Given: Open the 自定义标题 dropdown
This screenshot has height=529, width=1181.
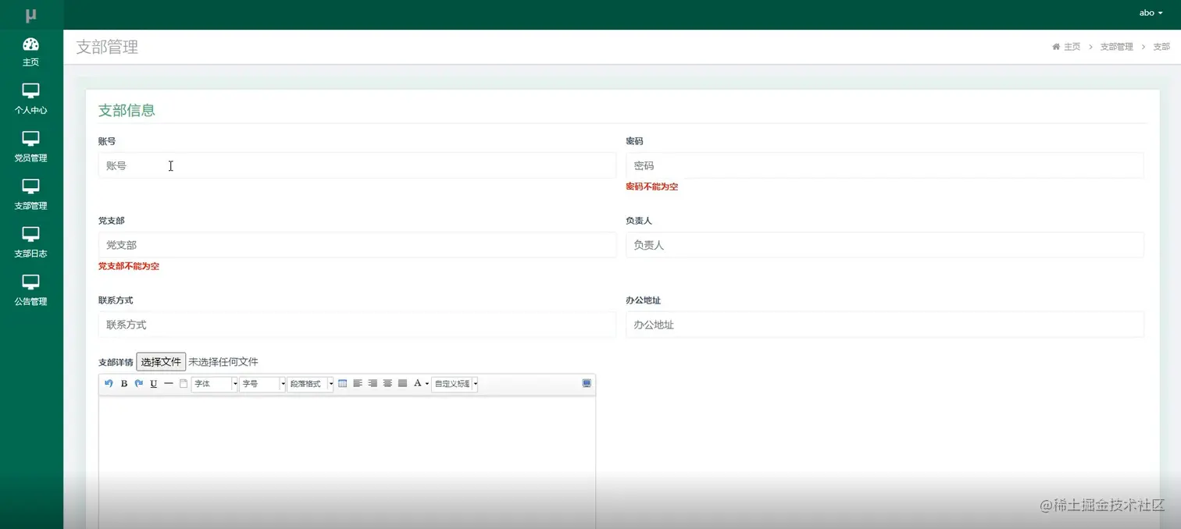Looking at the screenshot, I should (455, 384).
